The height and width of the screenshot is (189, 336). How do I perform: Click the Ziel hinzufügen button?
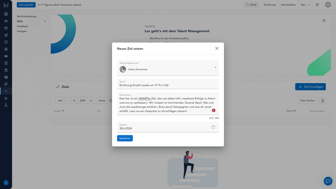(x=310, y=87)
